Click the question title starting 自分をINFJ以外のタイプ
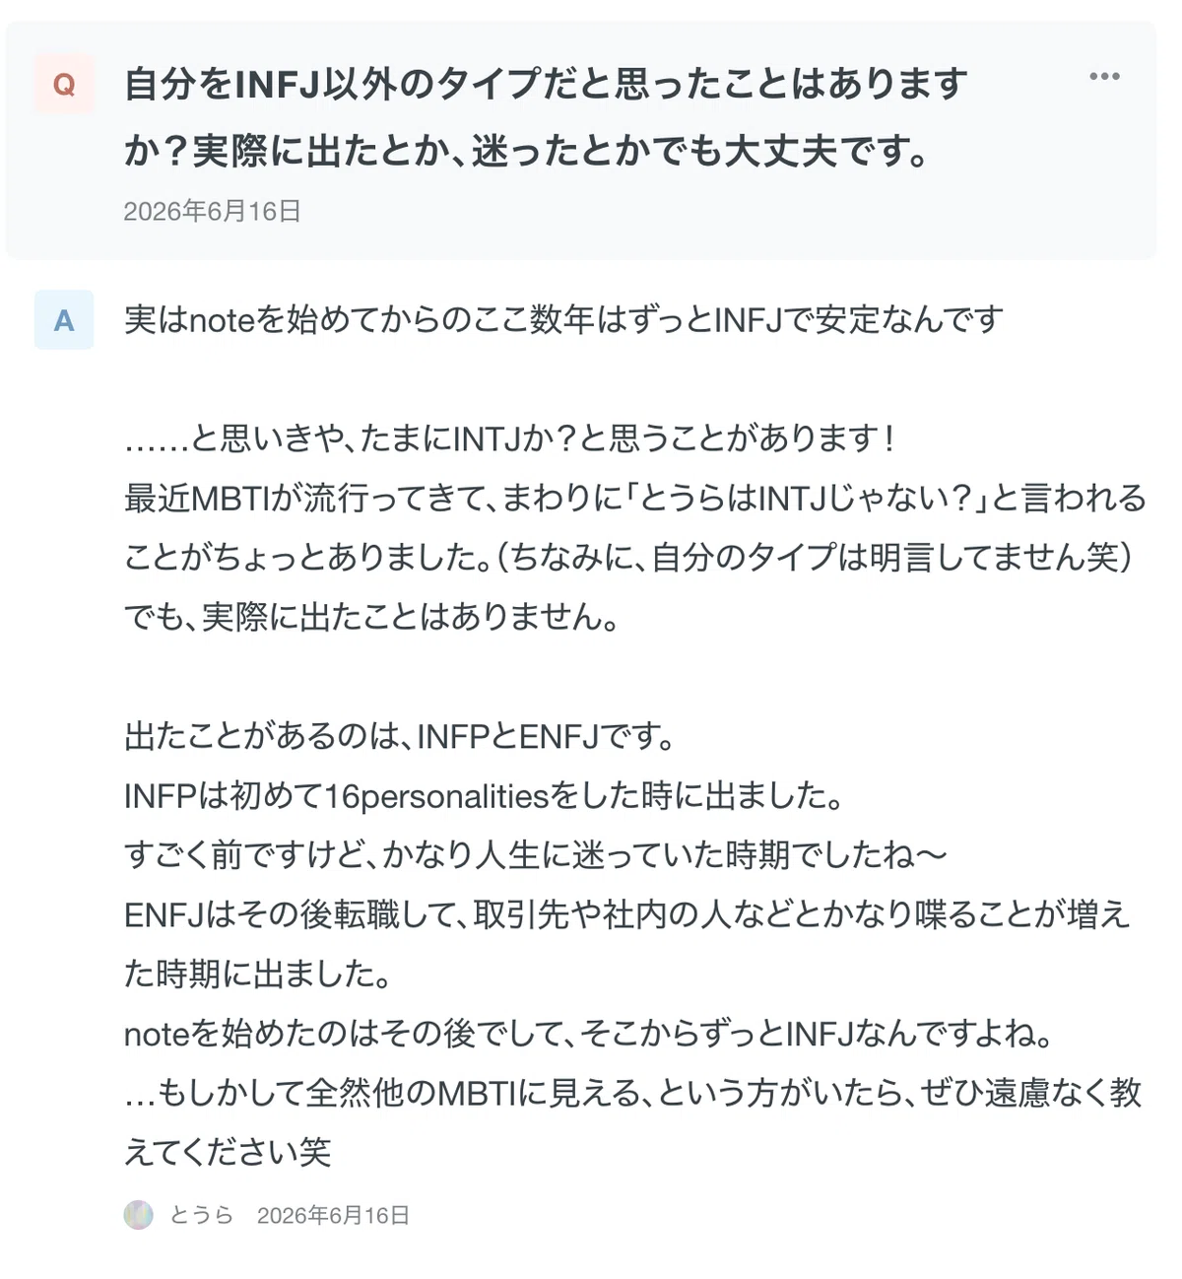 (546, 85)
